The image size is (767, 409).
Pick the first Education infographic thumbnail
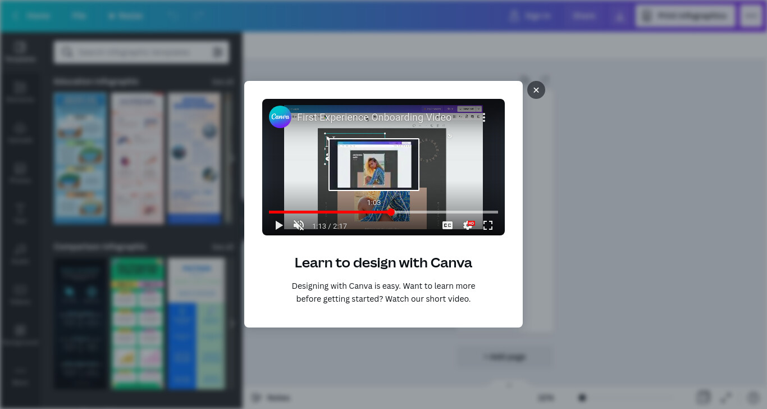pyautogui.click(x=80, y=158)
